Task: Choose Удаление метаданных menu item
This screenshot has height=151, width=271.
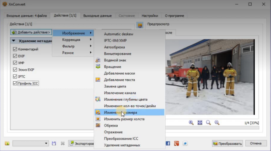Action: click(129, 145)
